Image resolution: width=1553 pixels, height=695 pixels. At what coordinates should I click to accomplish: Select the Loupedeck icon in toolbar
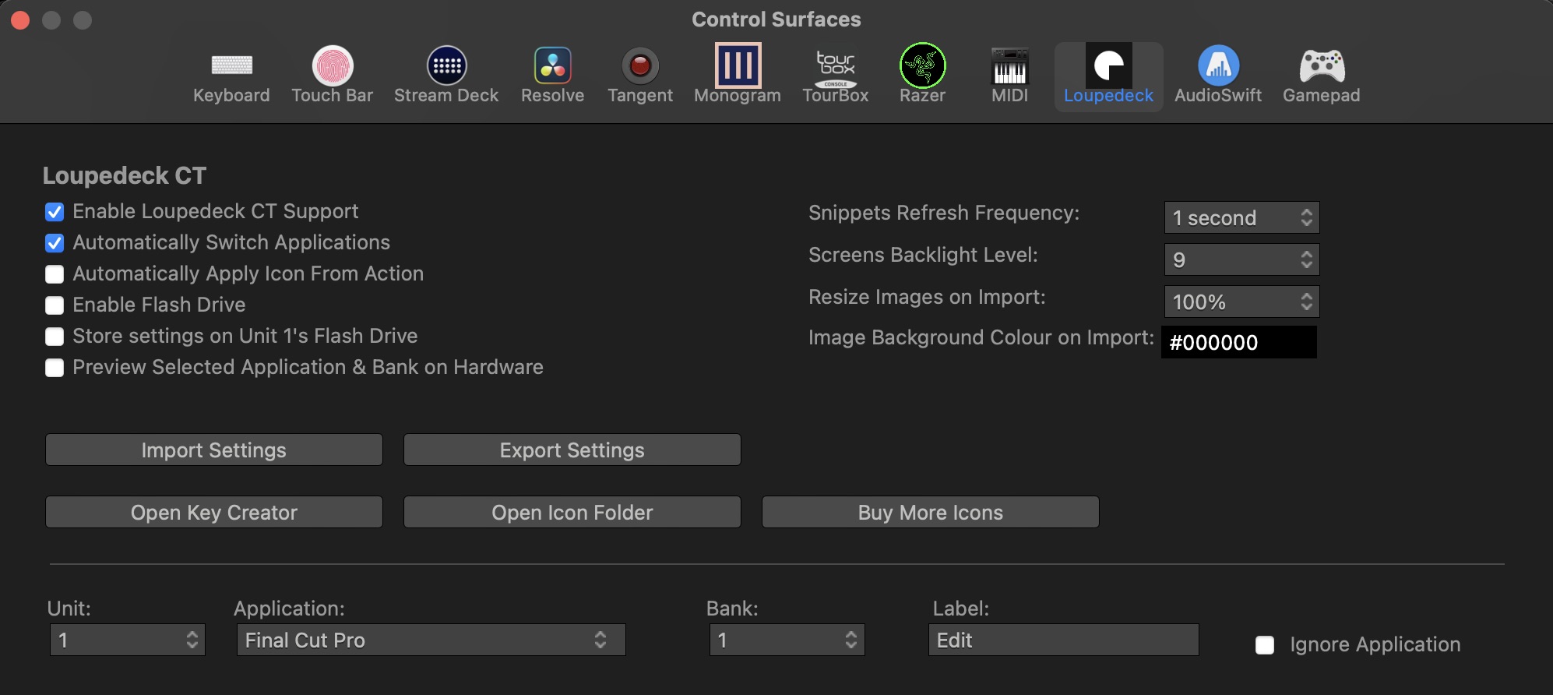coord(1109,65)
